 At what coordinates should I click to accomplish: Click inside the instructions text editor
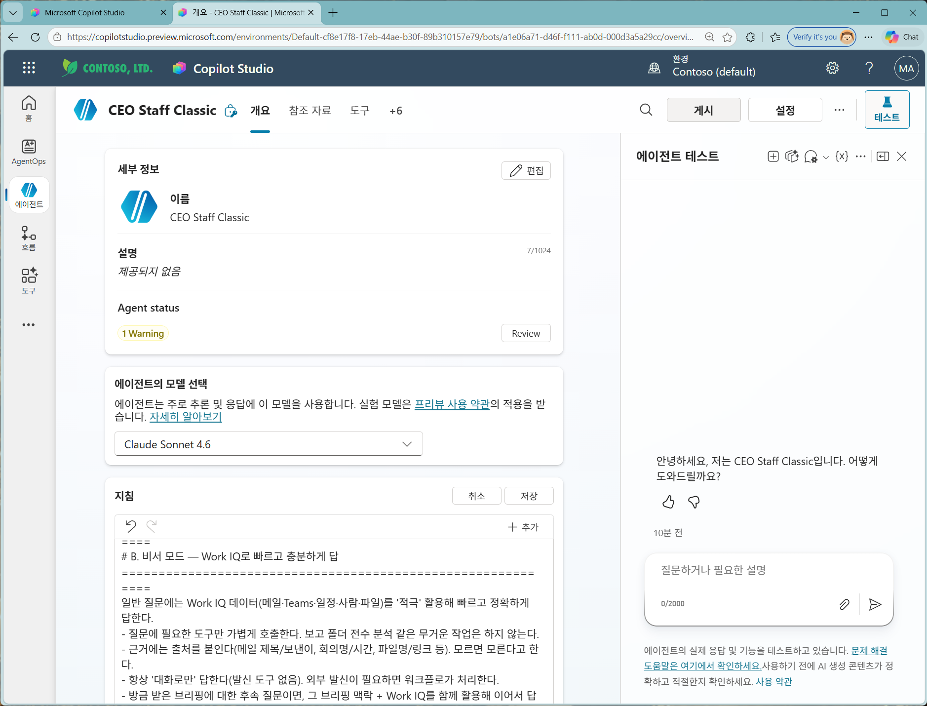click(334, 622)
